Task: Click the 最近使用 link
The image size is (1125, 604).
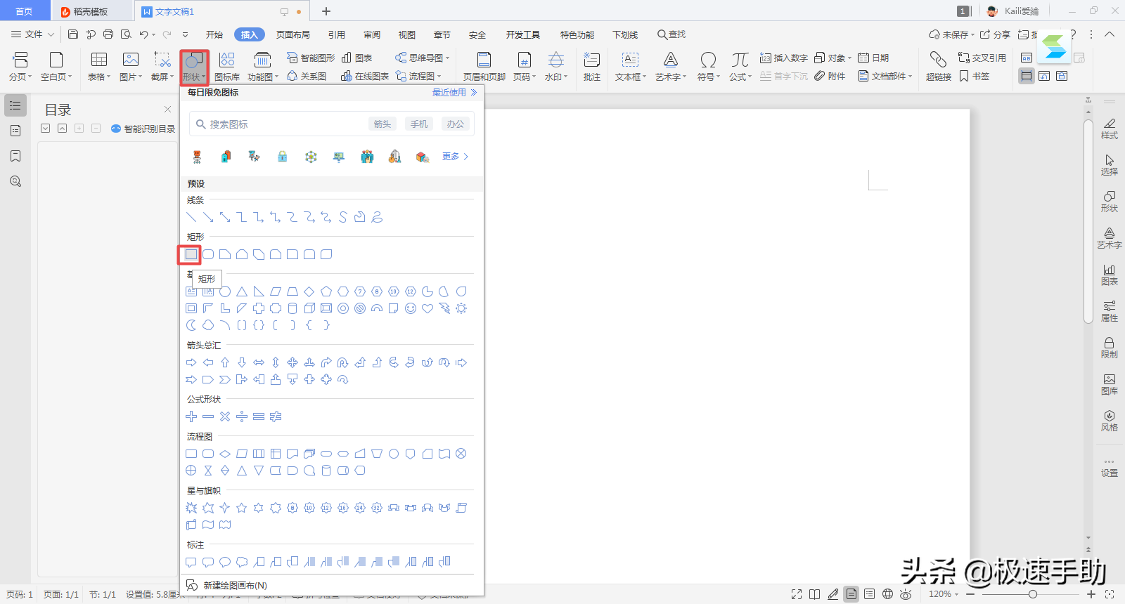Action: (454, 92)
